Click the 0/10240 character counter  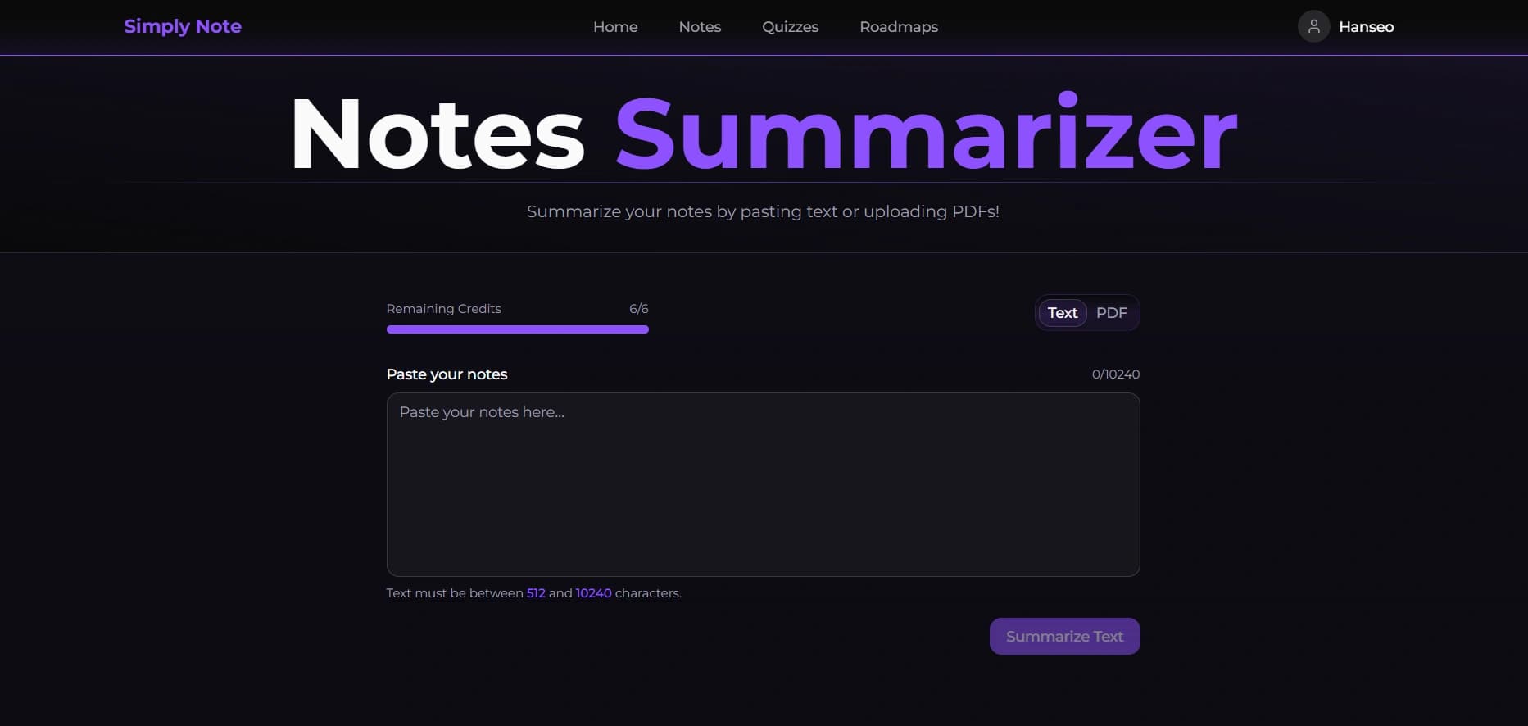click(x=1115, y=374)
